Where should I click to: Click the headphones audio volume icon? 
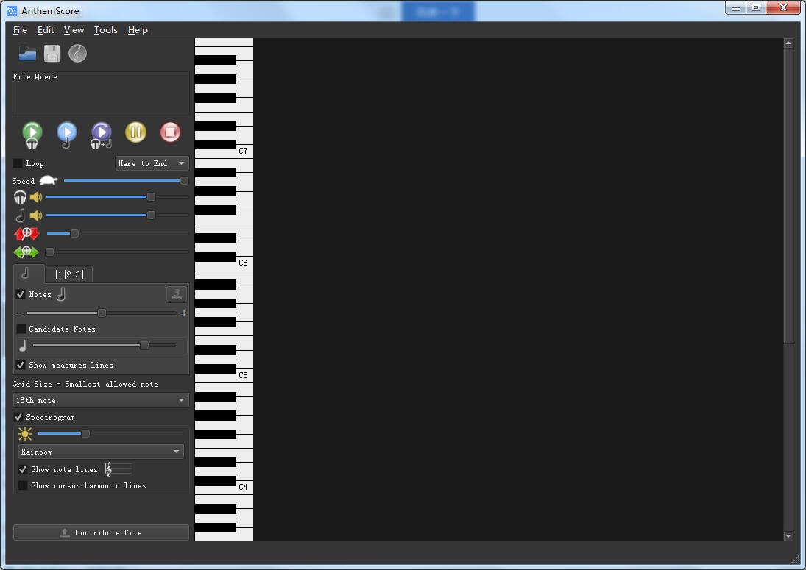point(20,197)
